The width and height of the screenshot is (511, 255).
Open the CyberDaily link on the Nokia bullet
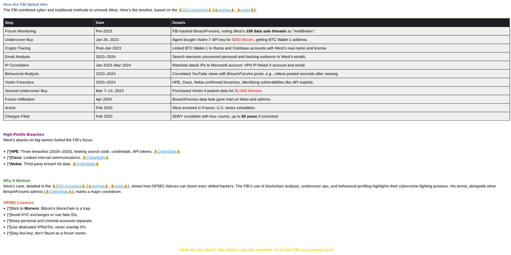[86, 164]
